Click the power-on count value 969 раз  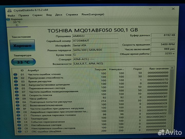163,49
